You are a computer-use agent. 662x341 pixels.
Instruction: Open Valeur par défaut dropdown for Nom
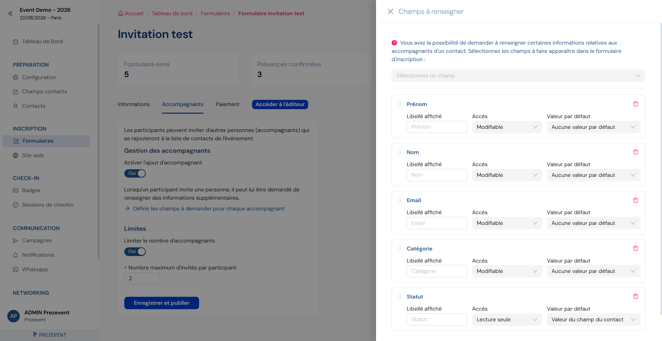click(x=593, y=175)
